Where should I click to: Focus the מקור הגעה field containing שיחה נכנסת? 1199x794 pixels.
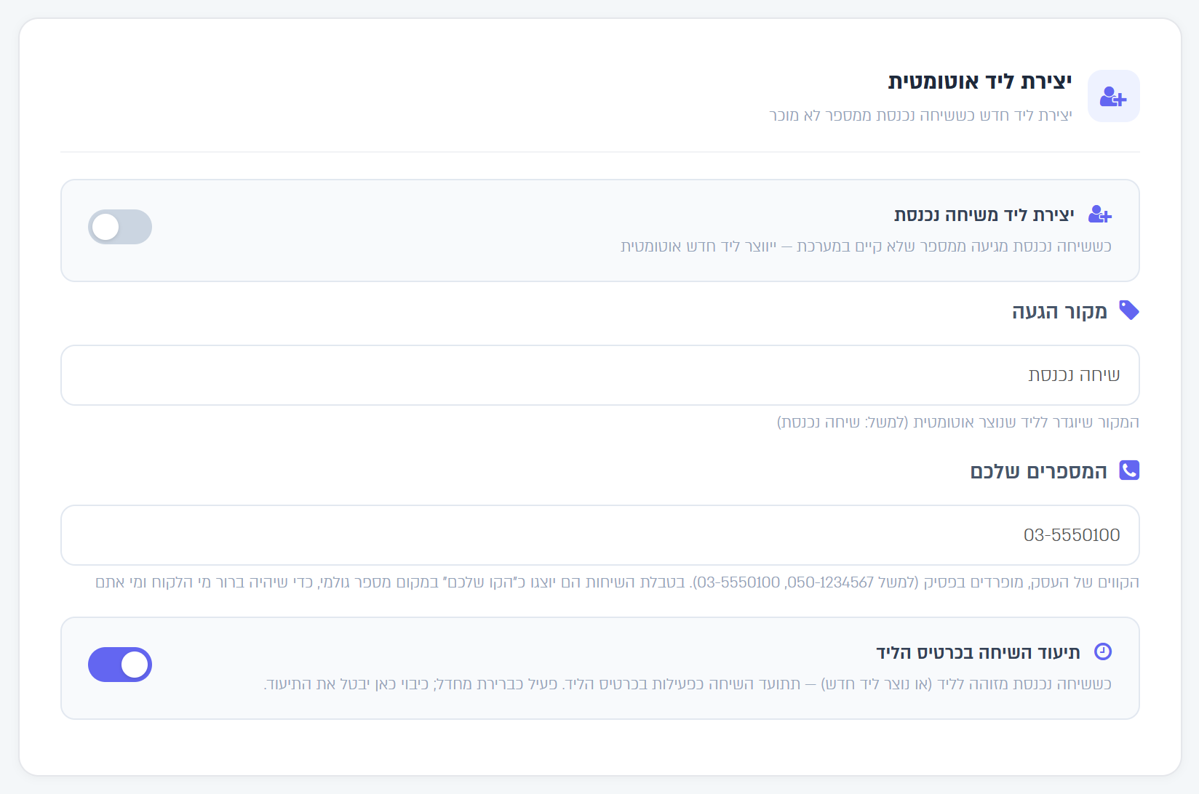tap(600, 375)
